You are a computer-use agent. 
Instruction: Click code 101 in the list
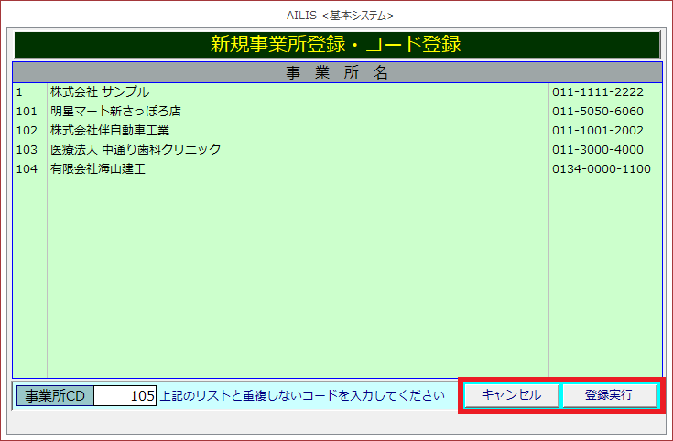(x=27, y=112)
